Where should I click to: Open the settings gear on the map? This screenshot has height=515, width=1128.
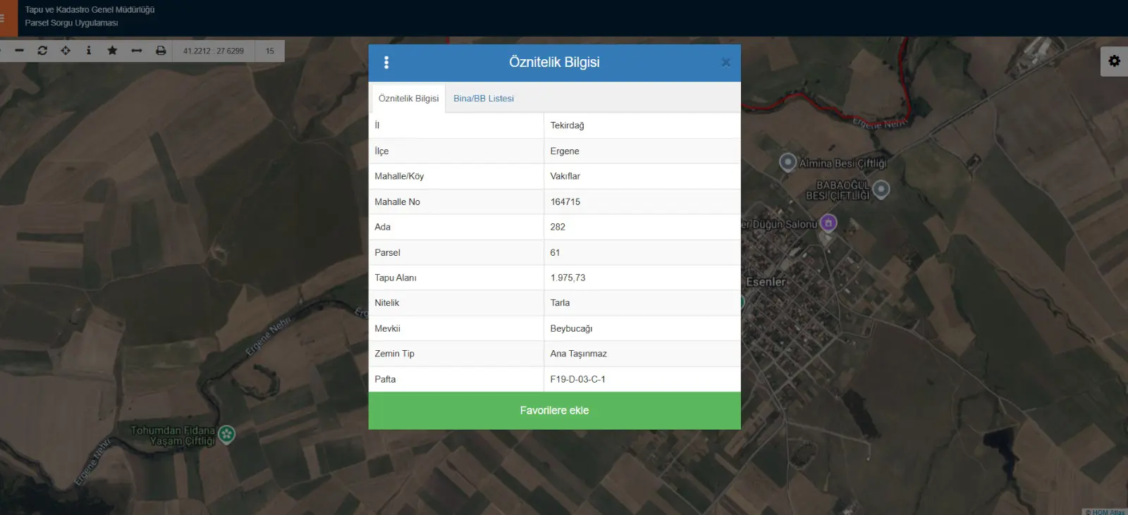tap(1114, 61)
